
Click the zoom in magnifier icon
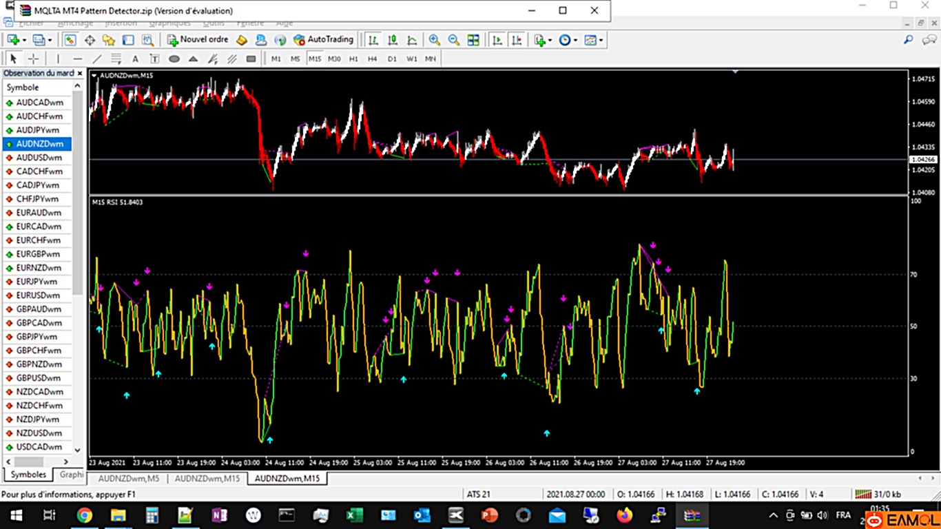[x=434, y=40]
